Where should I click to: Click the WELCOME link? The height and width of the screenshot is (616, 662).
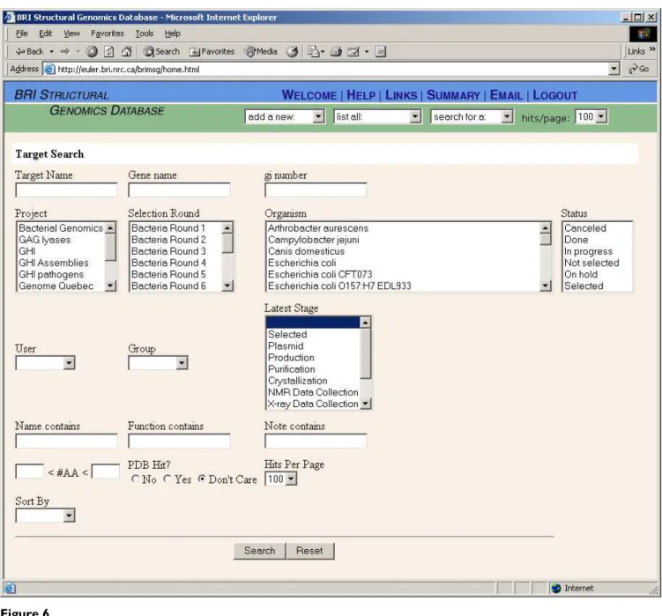tap(309, 95)
